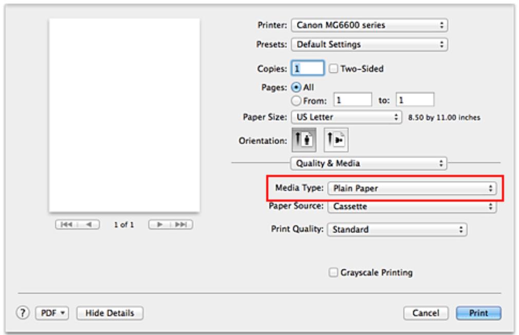Image resolution: width=519 pixels, height=335 pixels.
Task: Select the From pages radio button
Action: coord(296,101)
